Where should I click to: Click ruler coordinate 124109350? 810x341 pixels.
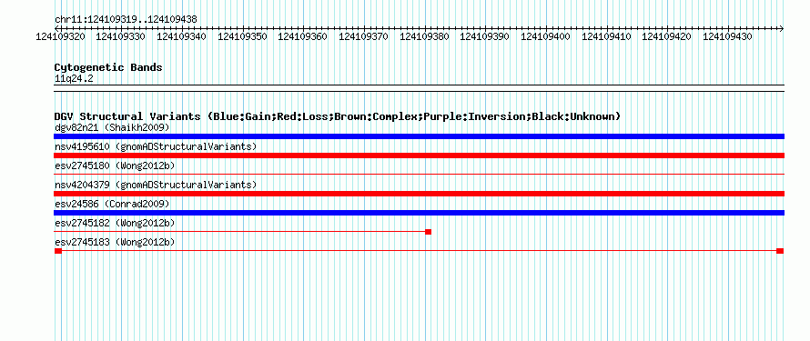pyautogui.click(x=242, y=36)
